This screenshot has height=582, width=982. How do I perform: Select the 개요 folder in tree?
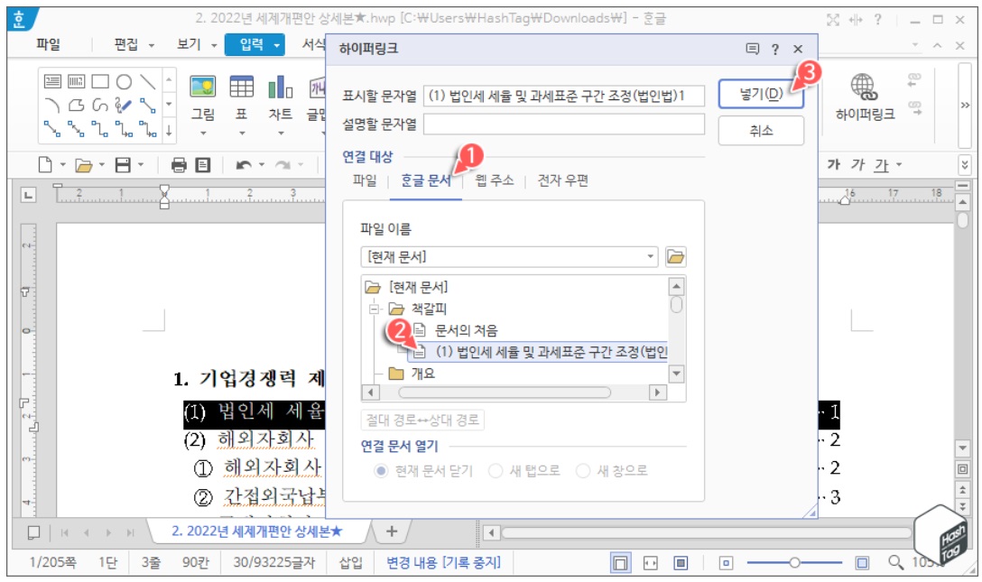[422, 374]
